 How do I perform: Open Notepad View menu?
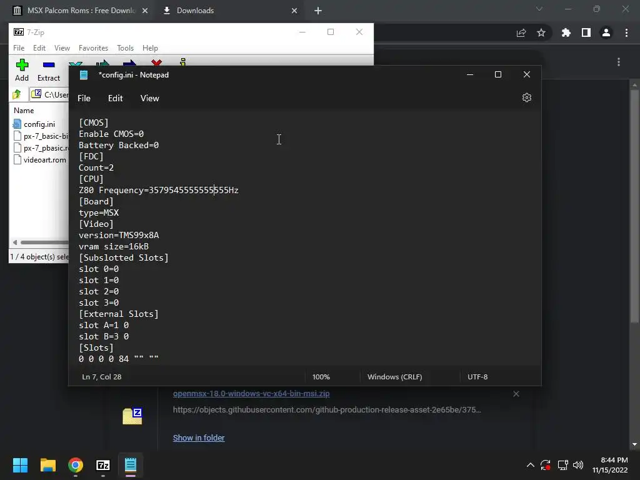[150, 98]
